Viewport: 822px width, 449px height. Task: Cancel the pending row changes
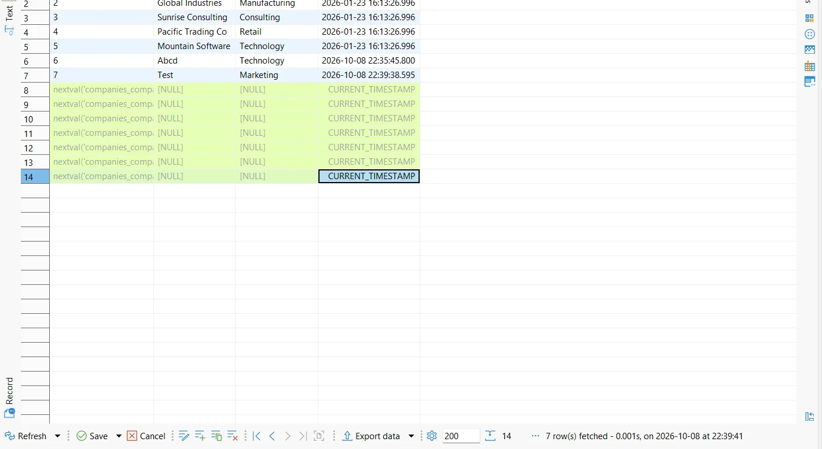coord(146,436)
